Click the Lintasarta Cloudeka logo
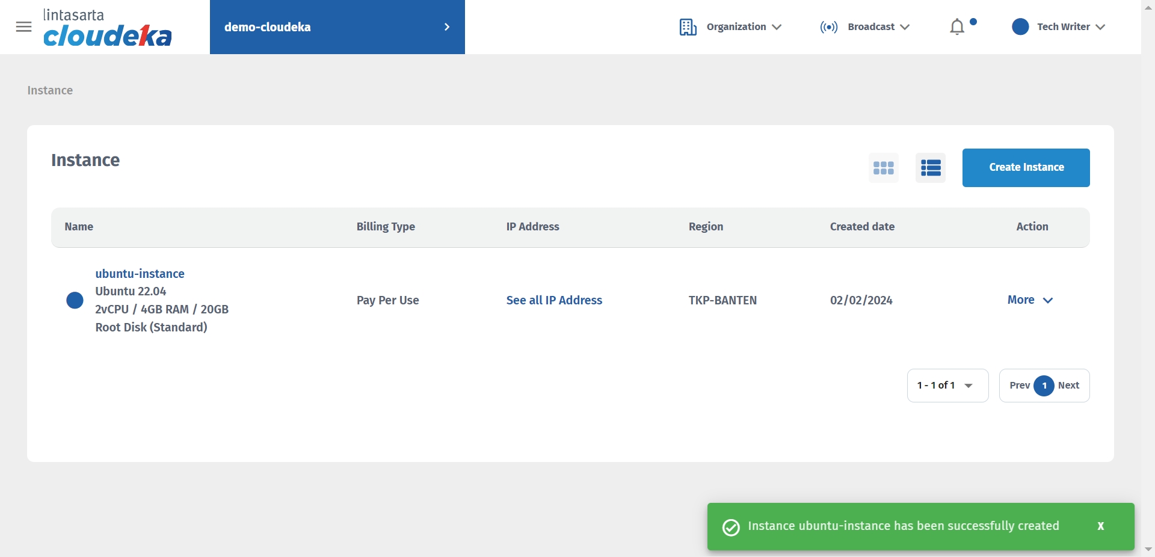The height and width of the screenshot is (557, 1155). (x=108, y=28)
